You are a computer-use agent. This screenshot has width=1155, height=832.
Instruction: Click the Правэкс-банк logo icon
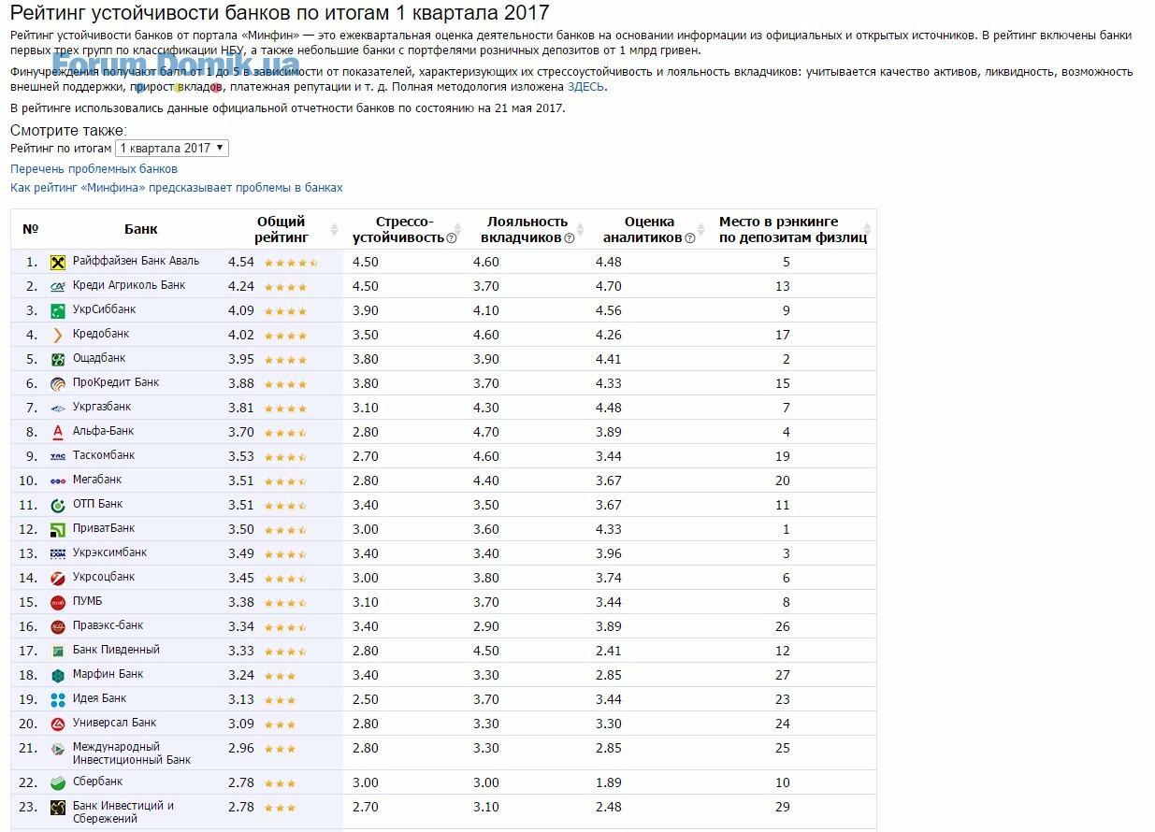click(x=58, y=627)
